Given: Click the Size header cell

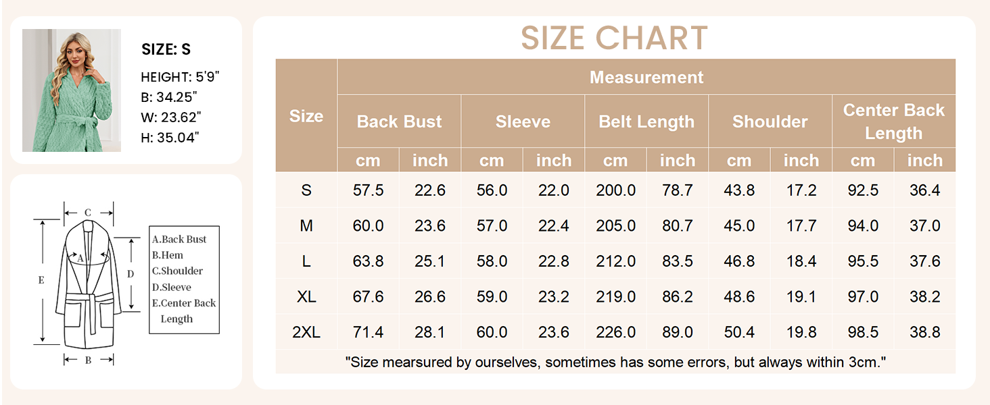Looking at the screenshot, I should point(306,115).
